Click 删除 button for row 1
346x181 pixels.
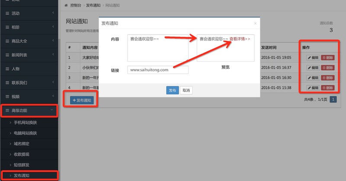coord(328,58)
